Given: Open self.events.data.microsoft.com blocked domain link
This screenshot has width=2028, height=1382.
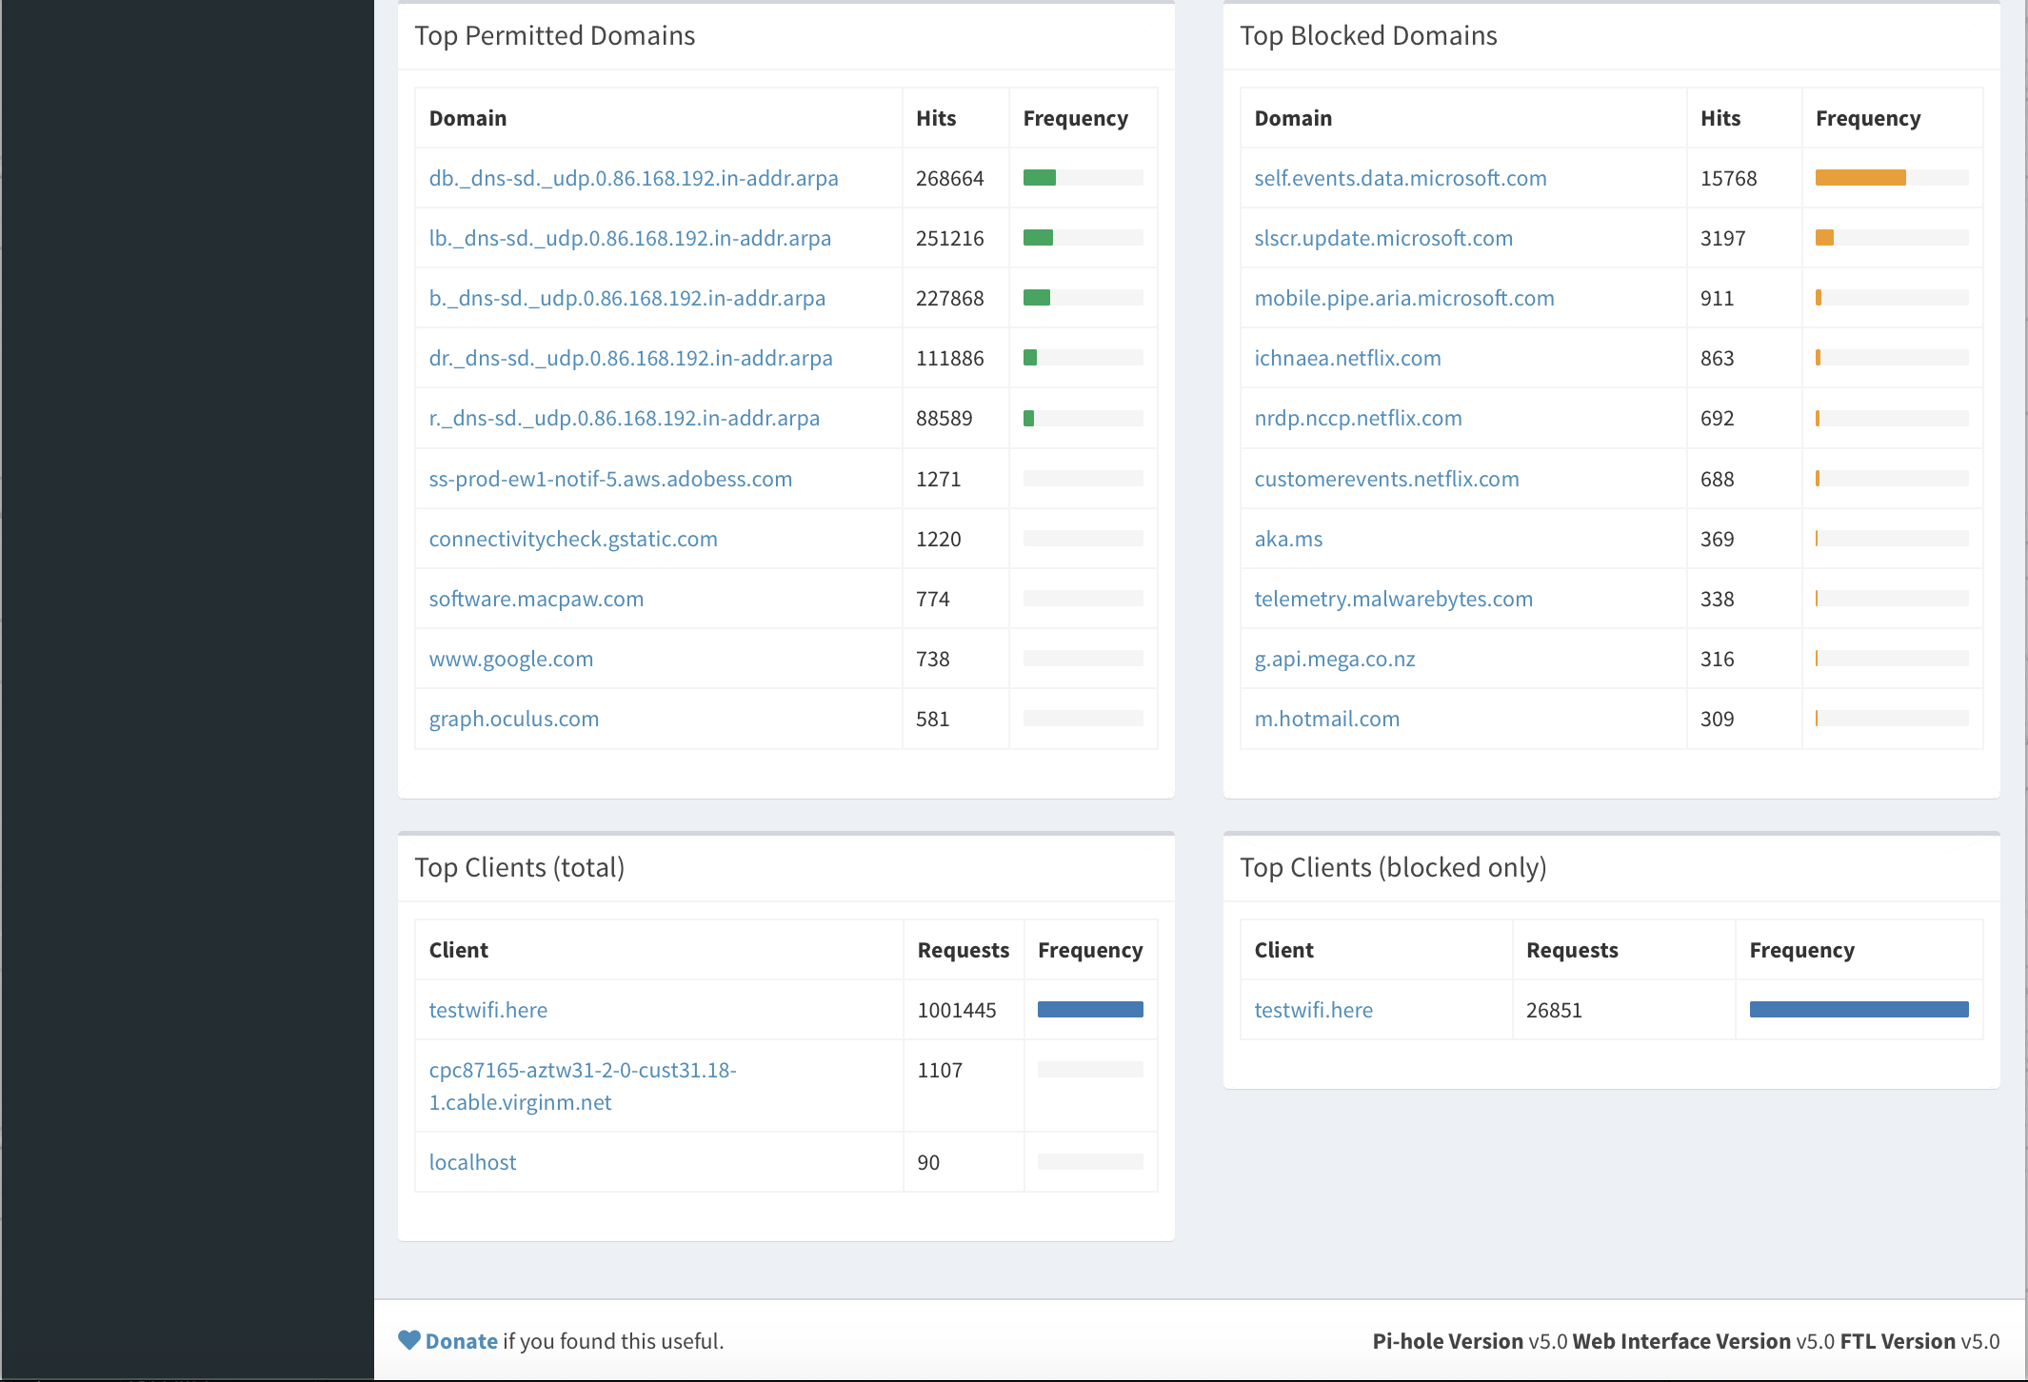Looking at the screenshot, I should pos(1400,178).
